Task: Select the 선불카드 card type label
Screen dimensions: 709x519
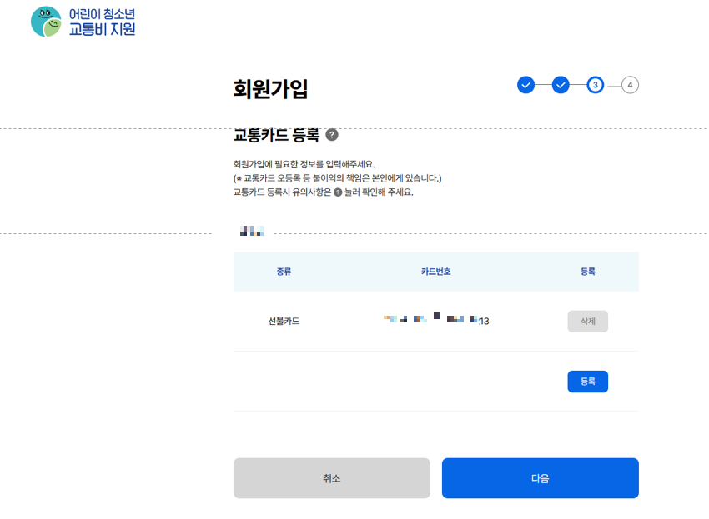Action: (x=282, y=321)
